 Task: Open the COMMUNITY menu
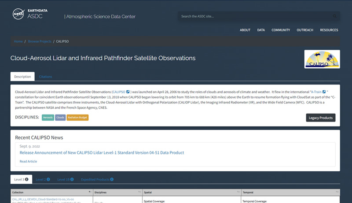tap(281, 30)
